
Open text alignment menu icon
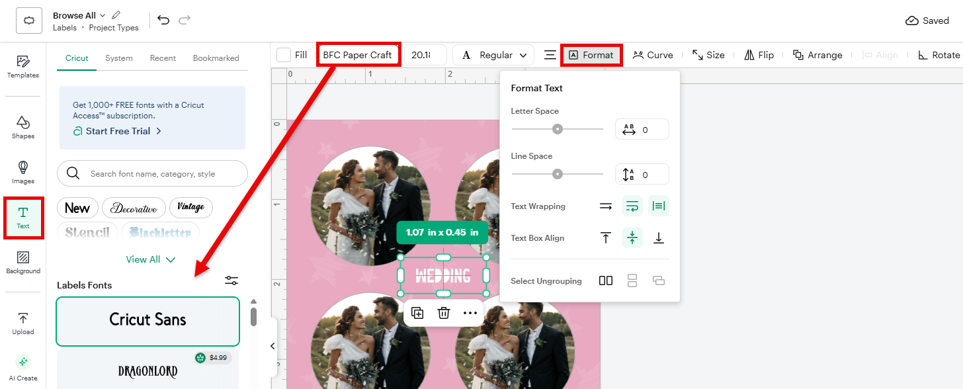coord(550,55)
